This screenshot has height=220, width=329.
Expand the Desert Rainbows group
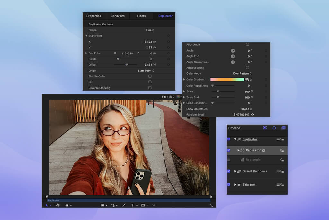[235, 171]
